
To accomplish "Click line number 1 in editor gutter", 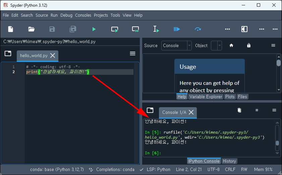I will [x=13, y=67].
